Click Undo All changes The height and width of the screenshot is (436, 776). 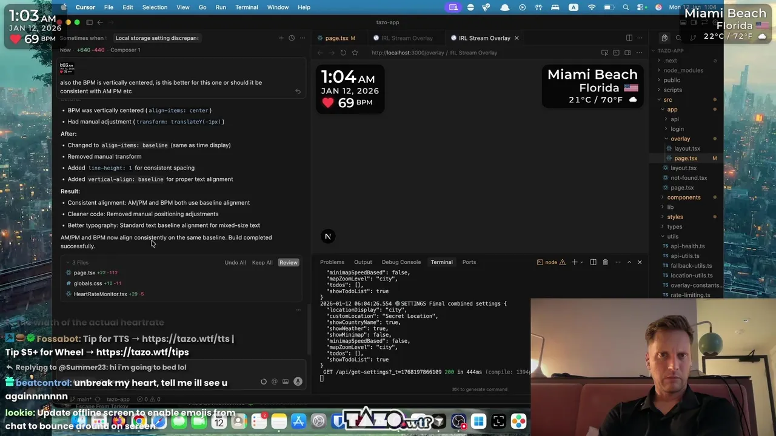tap(235, 262)
